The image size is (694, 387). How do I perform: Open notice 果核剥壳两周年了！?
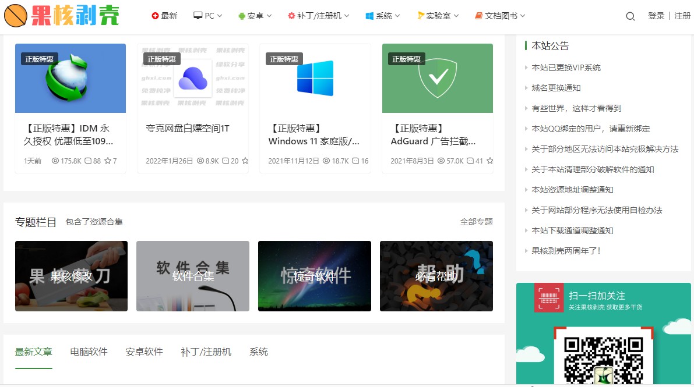click(x=566, y=251)
